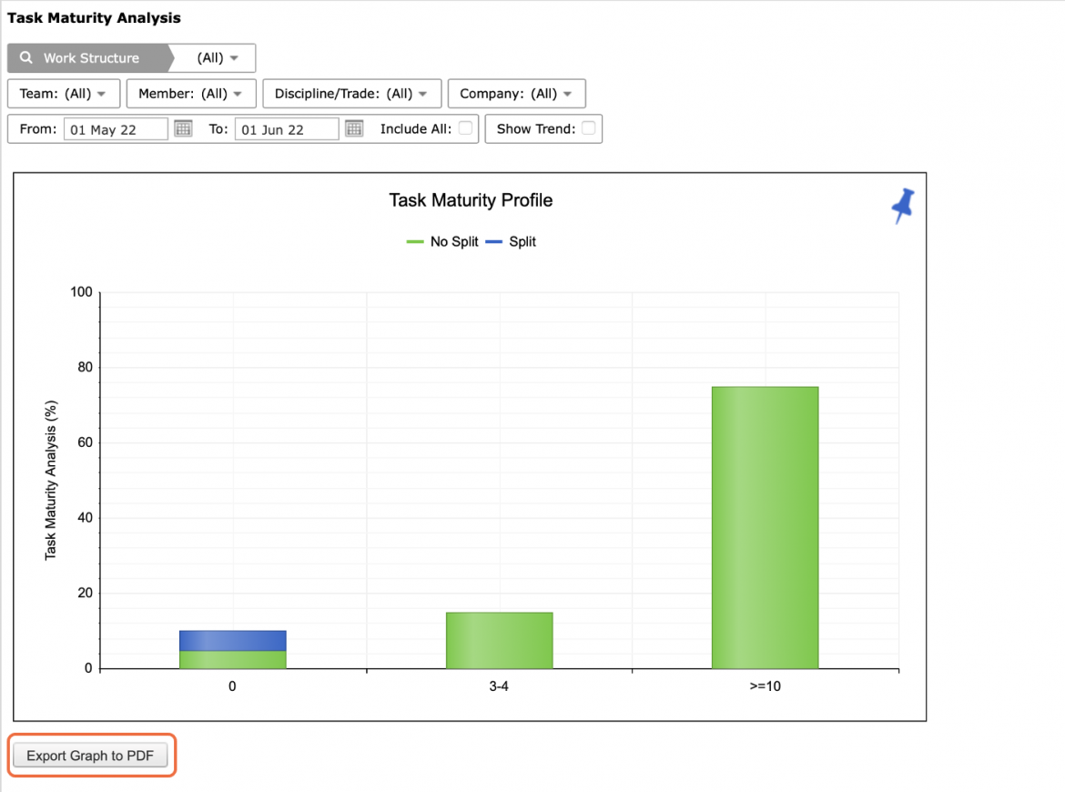Click the 20 y-axis label
Image resolution: width=1065 pixels, height=792 pixels.
point(85,593)
